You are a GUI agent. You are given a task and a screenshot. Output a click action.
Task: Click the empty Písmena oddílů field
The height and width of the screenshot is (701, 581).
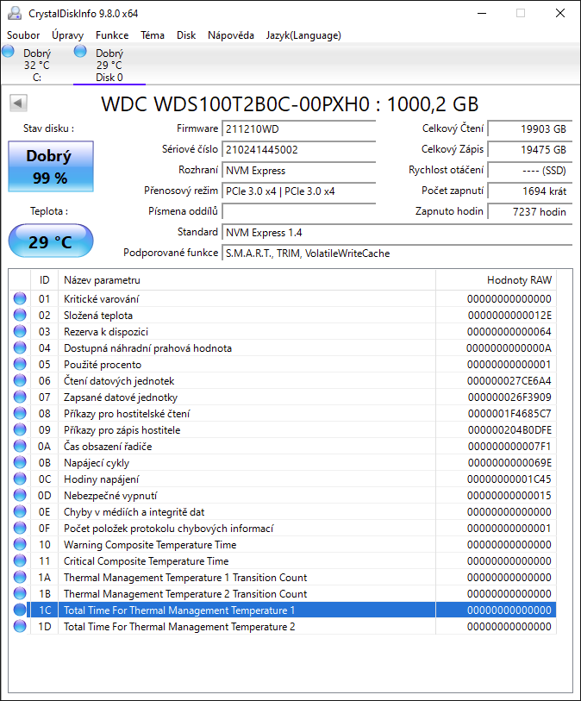click(x=298, y=211)
